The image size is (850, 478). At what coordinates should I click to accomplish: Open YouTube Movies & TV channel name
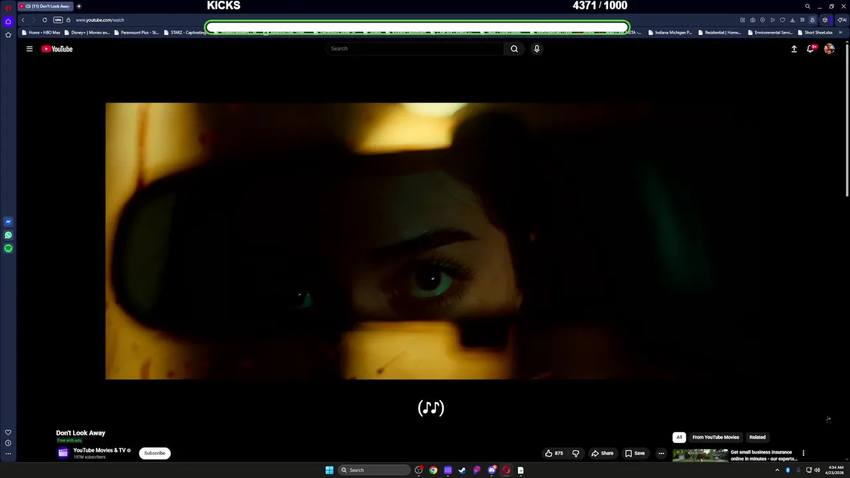coord(100,450)
